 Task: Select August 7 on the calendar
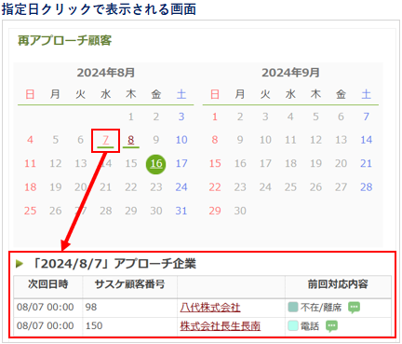point(105,140)
